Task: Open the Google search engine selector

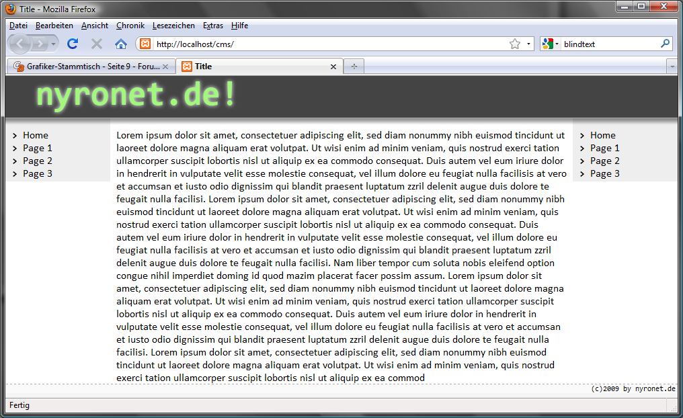Action: (x=550, y=44)
